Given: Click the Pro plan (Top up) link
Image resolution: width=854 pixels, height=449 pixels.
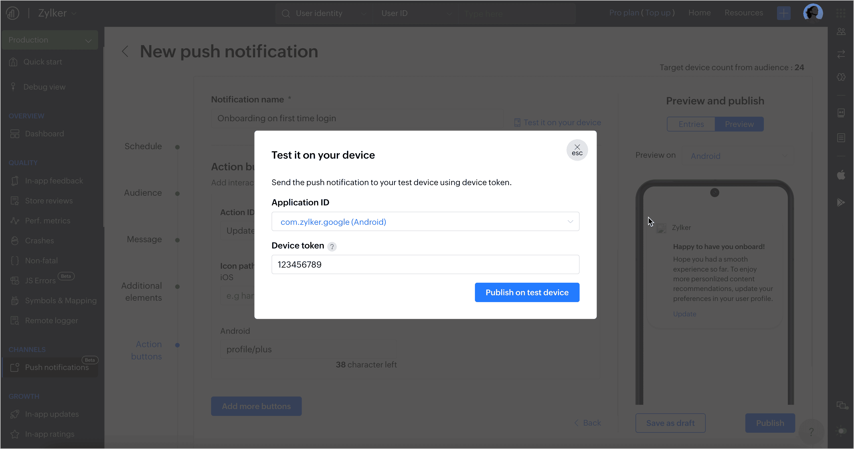Looking at the screenshot, I should (642, 13).
